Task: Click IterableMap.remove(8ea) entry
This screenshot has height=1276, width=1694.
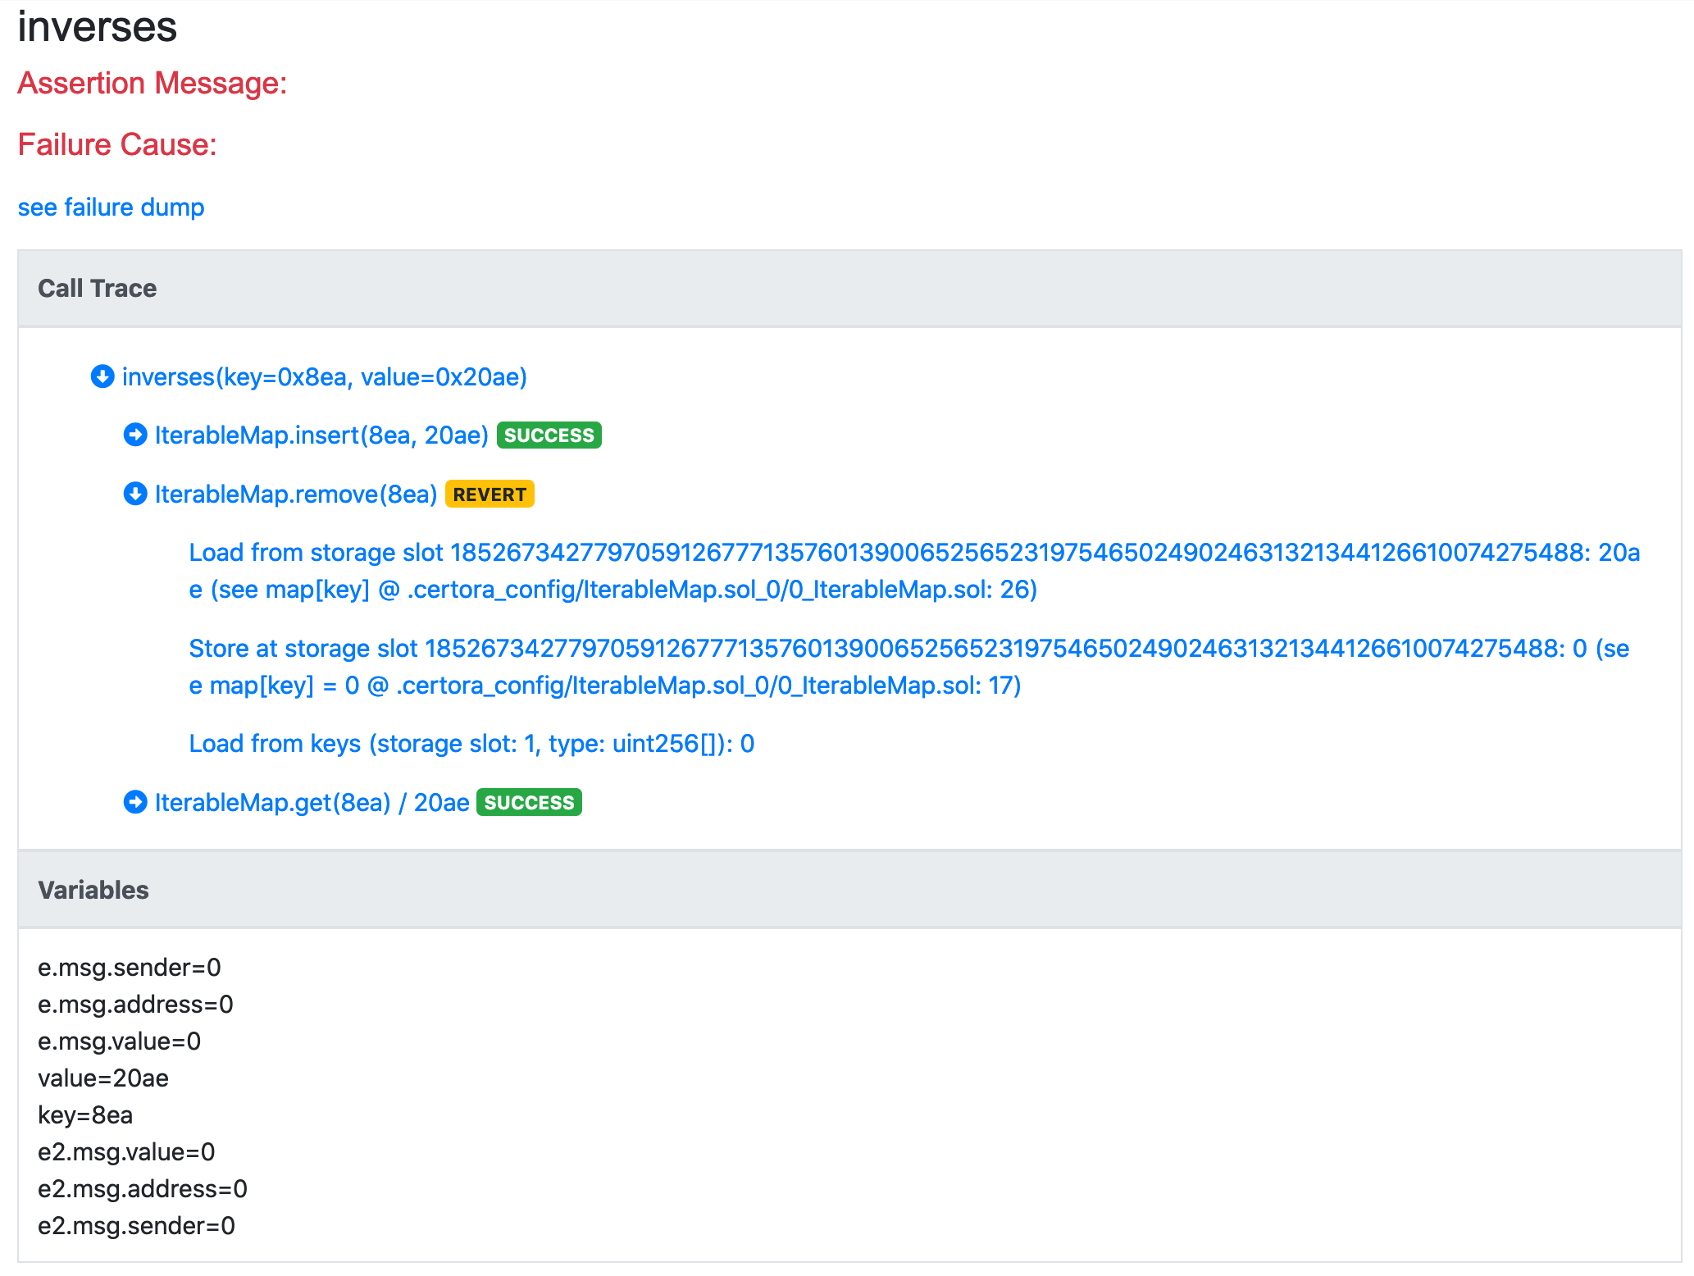Action: [x=296, y=494]
